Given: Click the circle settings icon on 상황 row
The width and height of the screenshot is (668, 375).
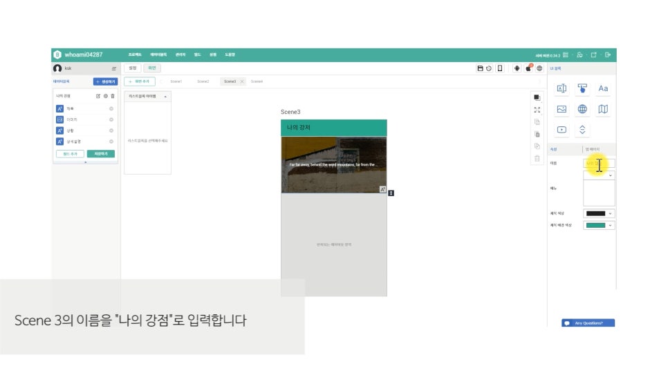Looking at the screenshot, I should pyautogui.click(x=111, y=131).
